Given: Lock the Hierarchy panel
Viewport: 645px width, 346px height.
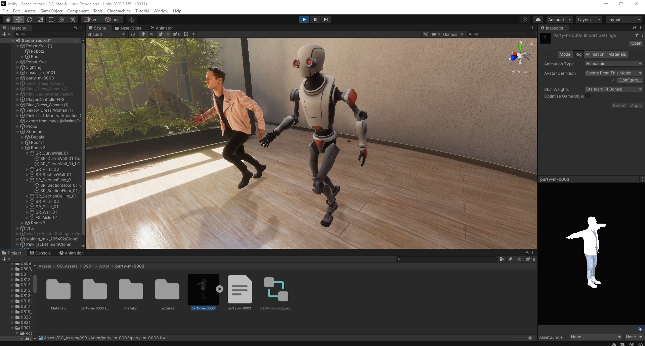Looking at the screenshot, I should (x=75, y=28).
